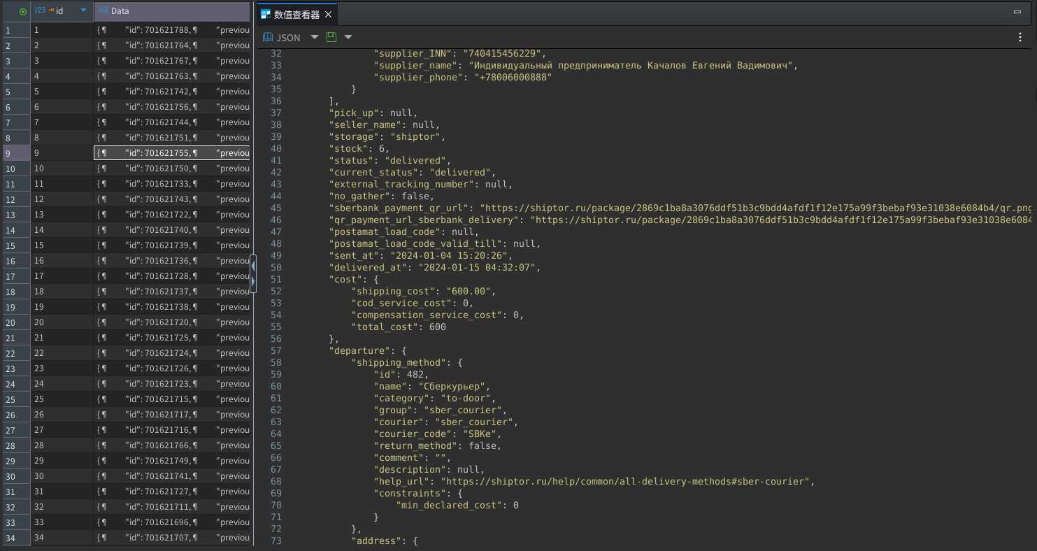Select Data cell containing 701621756
The width and height of the screenshot is (1037, 551).
[172, 107]
